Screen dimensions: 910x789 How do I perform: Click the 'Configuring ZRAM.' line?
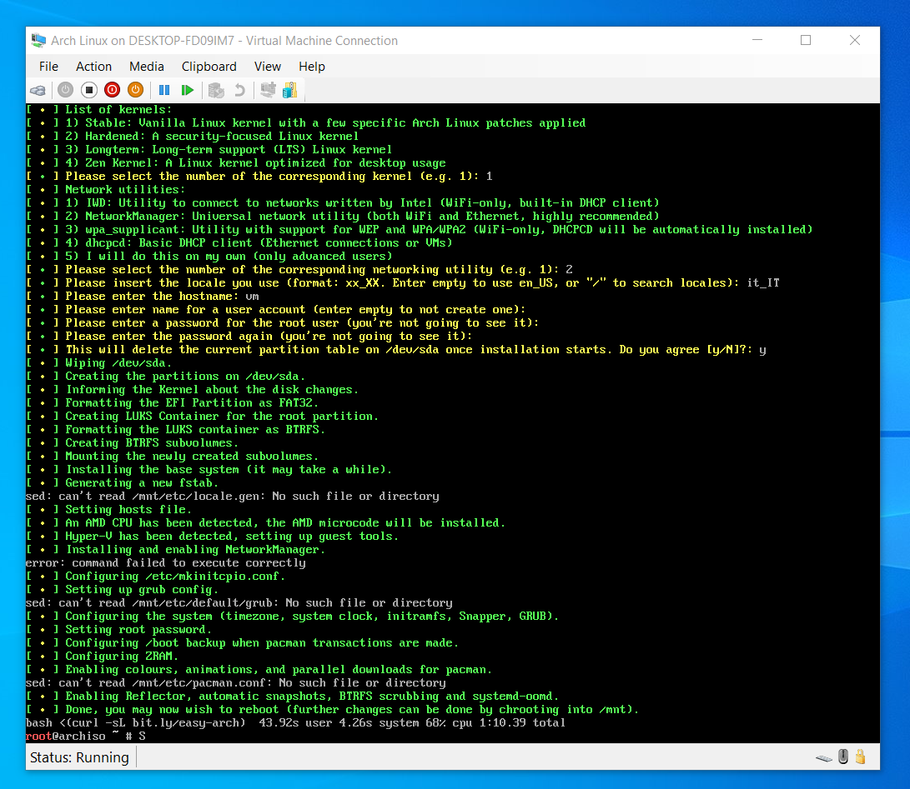(x=102, y=657)
